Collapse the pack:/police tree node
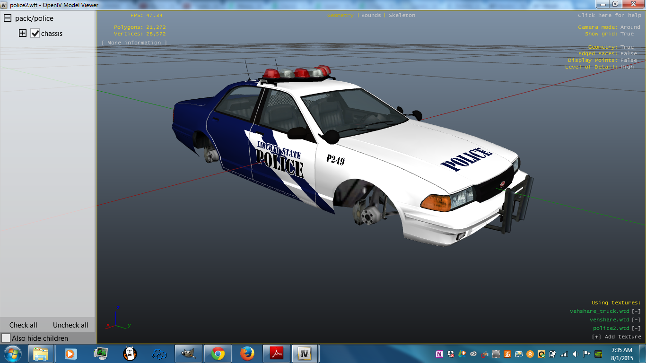 (8, 18)
